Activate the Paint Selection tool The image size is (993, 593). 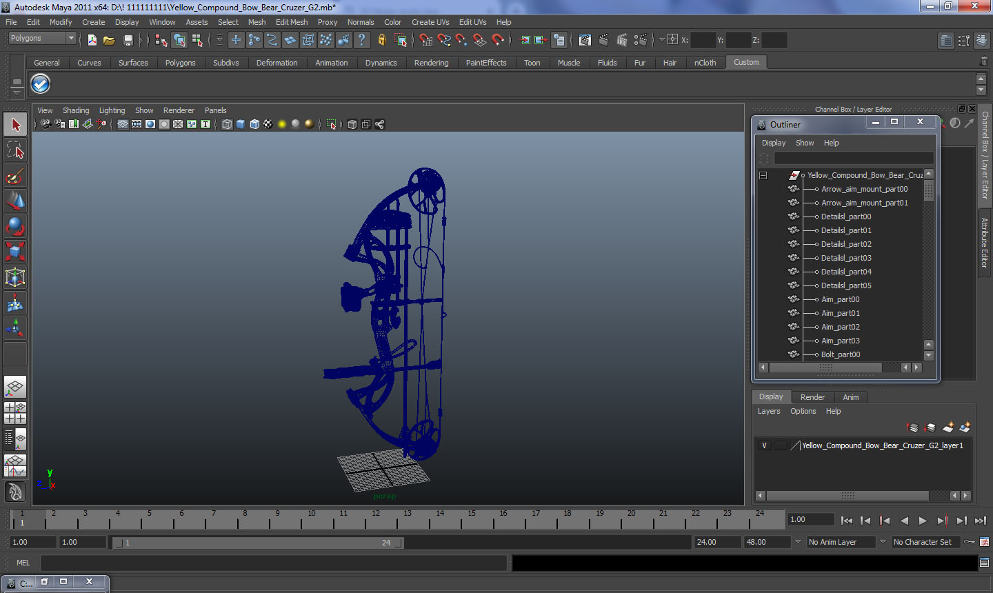(15, 176)
